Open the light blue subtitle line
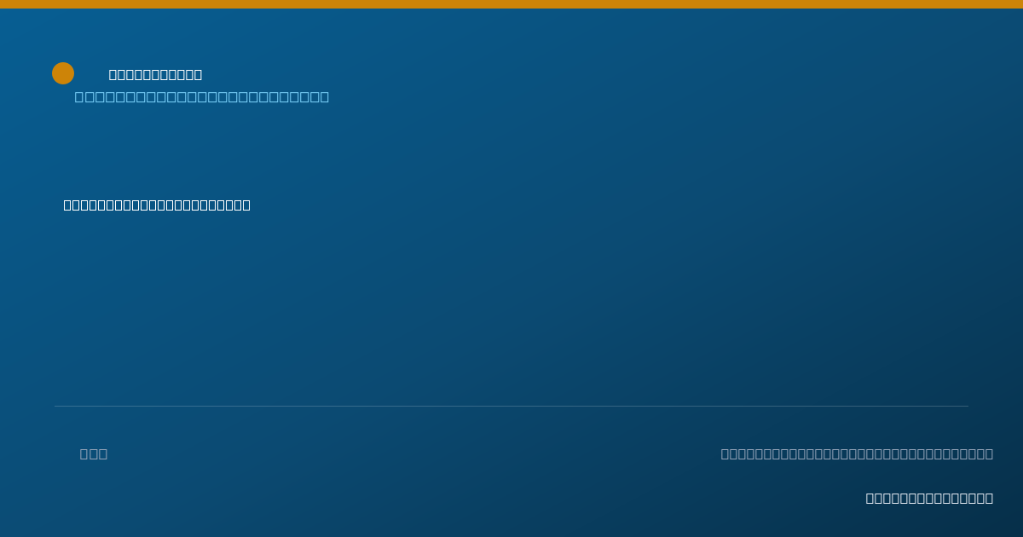 (202, 97)
